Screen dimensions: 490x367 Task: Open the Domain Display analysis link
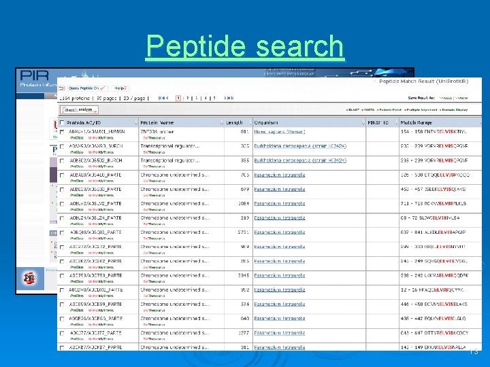pyautogui.click(x=454, y=110)
